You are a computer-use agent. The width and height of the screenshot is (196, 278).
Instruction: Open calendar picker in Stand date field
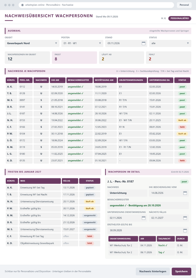click(x=143, y=44)
